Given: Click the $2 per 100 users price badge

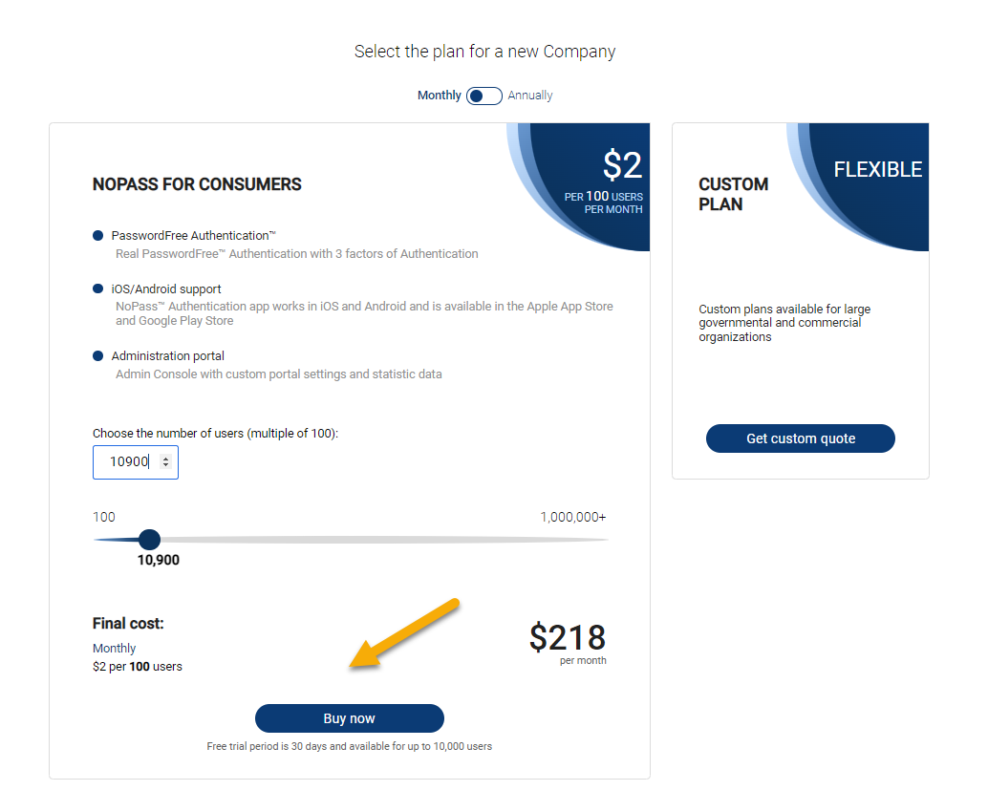Looking at the screenshot, I should tap(603, 182).
